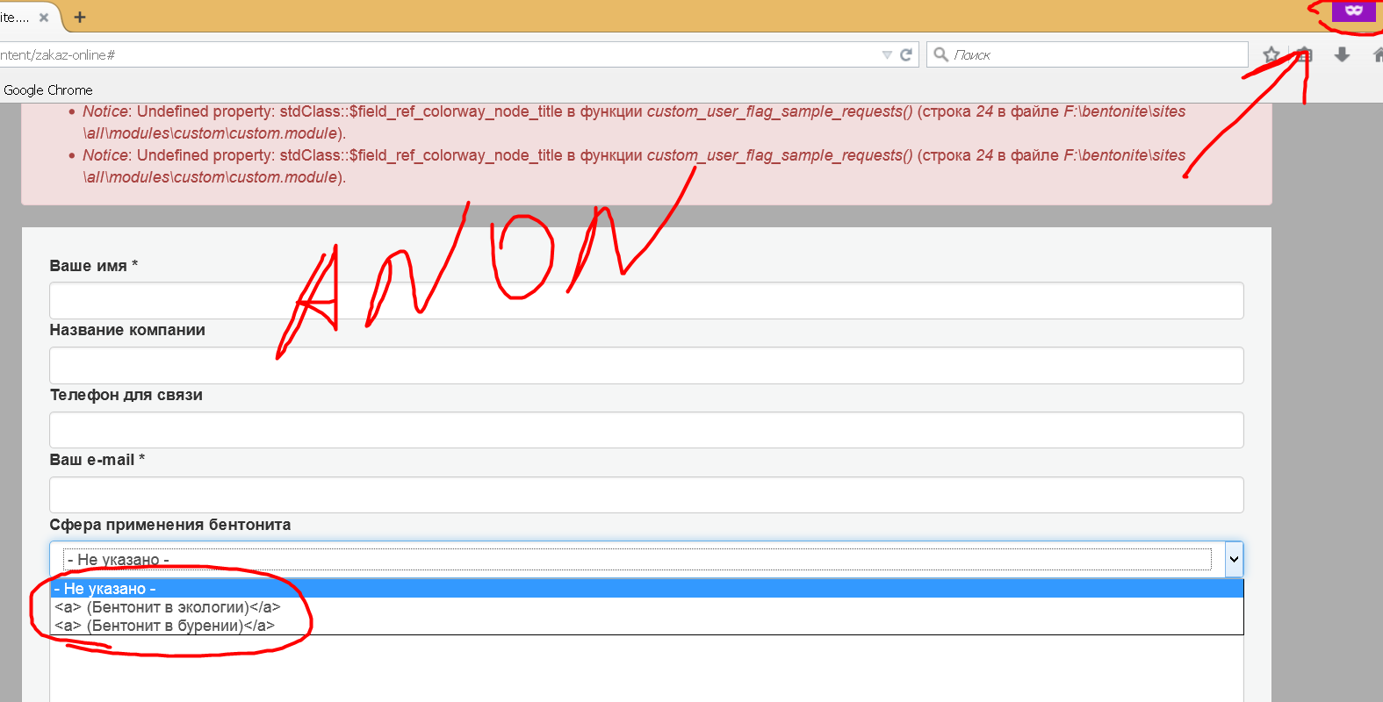Screen dimensions: 1383x702
Task: Close the current browser tab
Action: click(44, 18)
